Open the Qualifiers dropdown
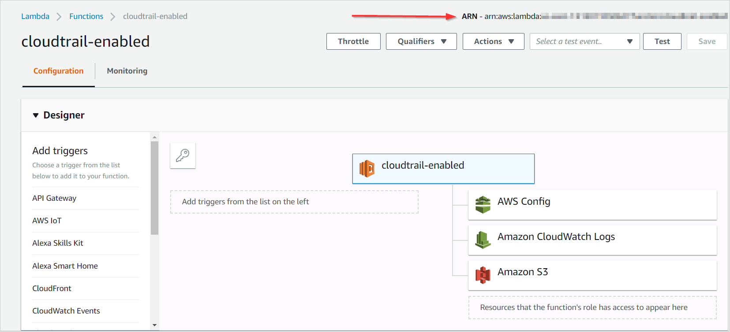Image resolution: width=730 pixels, height=332 pixels. coord(421,41)
